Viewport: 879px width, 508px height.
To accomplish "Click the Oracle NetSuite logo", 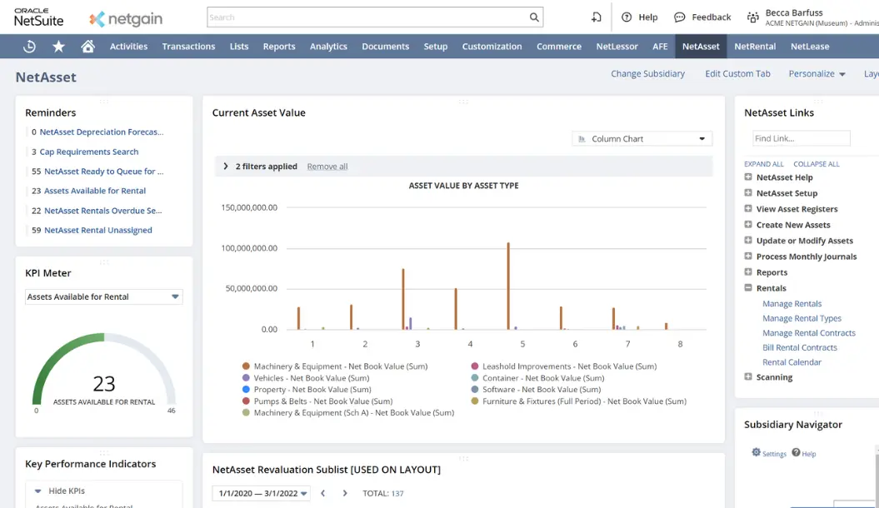I will pos(38,17).
